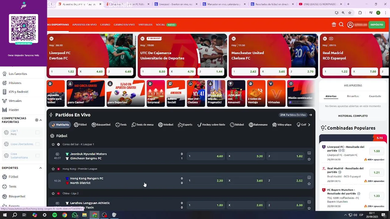Open live stream icon for Jeonbuk match
Viewport: 390px width, 219px height.
(57, 154)
